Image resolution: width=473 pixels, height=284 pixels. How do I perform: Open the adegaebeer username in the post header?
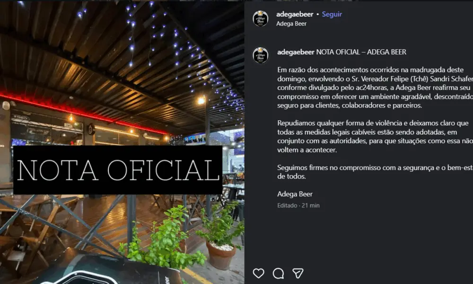[x=295, y=14]
